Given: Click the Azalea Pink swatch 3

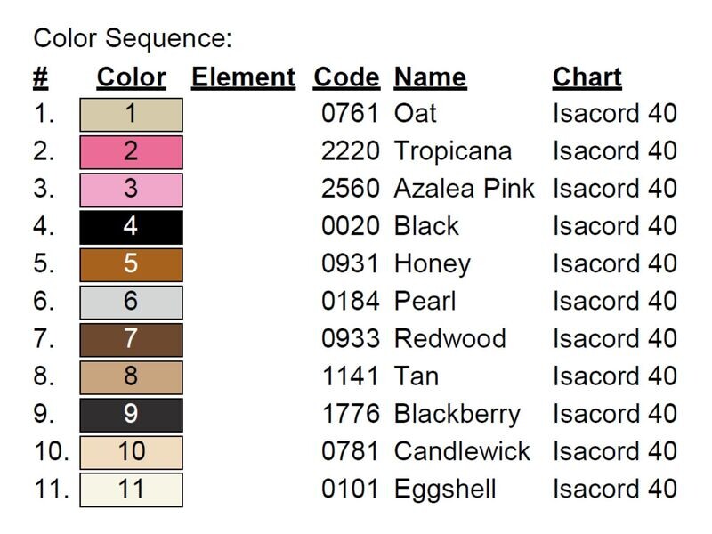Looking at the screenshot, I should (131, 190).
